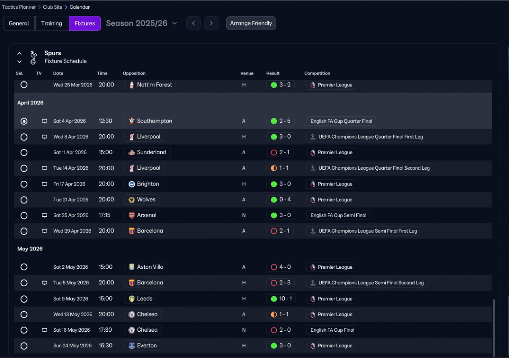Click the Leeds club badge icon
Screen dimensions: 509x358
click(132, 299)
